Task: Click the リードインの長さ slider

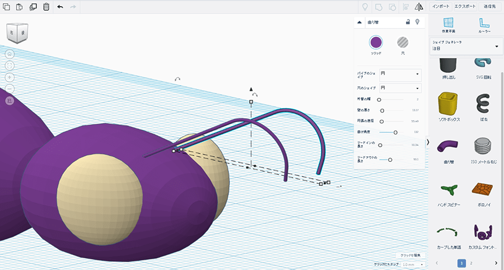Action: [x=391, y=145]
